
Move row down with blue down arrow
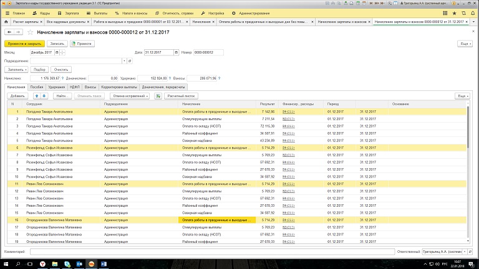tap(44, 96)
